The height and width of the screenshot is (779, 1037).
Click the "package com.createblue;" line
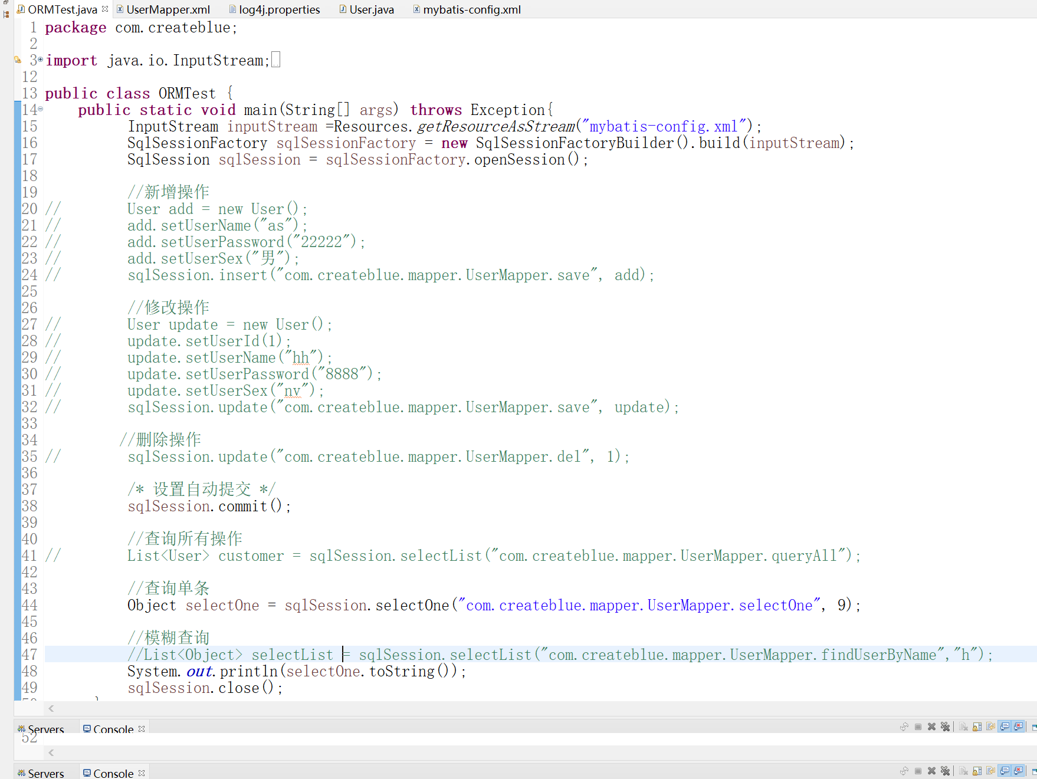141,27
